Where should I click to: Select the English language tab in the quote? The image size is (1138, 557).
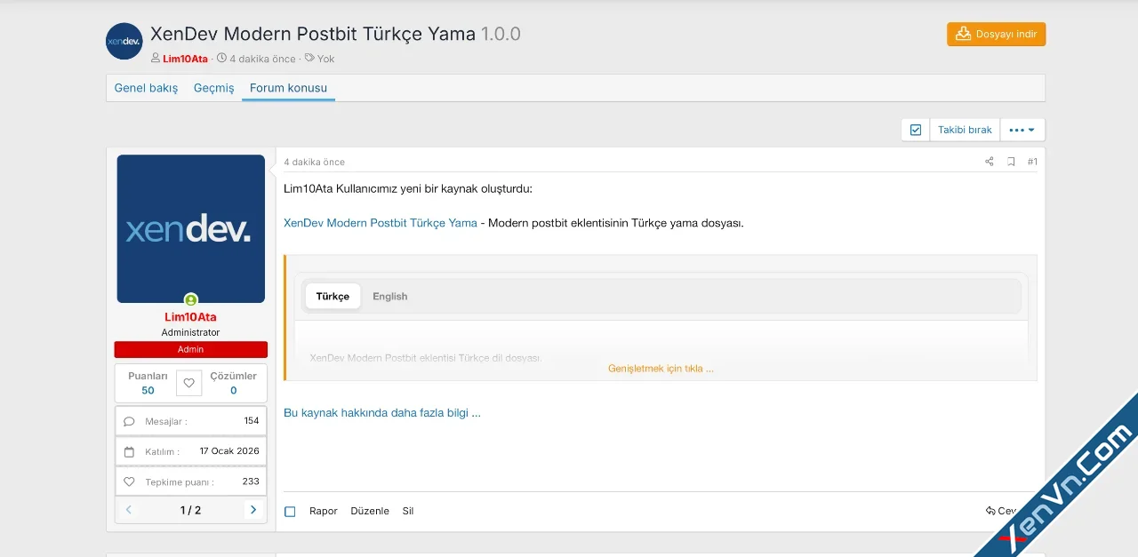tap(390, 296)
